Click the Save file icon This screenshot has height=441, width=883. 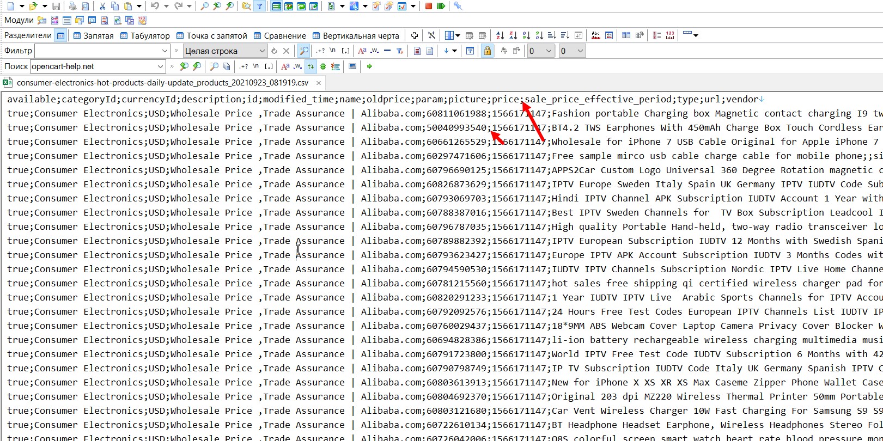click(56, 6)
